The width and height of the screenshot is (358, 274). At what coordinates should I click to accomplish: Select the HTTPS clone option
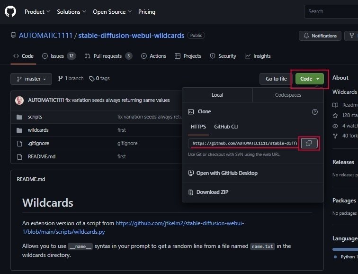(x=198, y=127)
